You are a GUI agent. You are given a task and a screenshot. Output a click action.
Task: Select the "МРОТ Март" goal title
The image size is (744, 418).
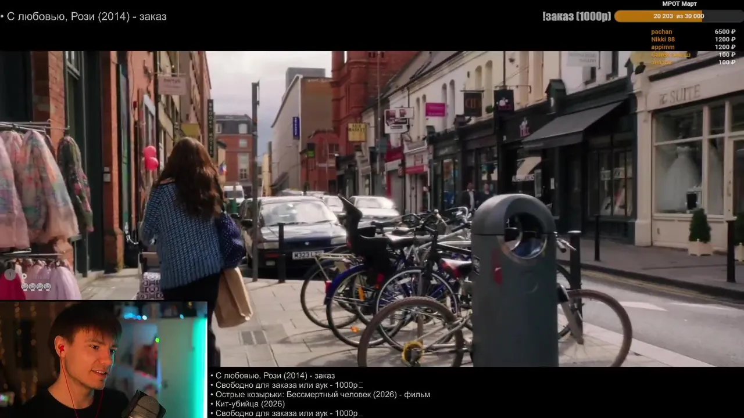coord(679,3)
